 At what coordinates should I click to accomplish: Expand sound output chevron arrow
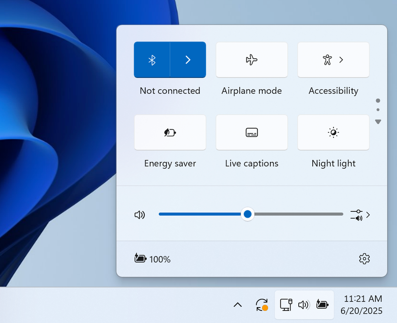368,215
